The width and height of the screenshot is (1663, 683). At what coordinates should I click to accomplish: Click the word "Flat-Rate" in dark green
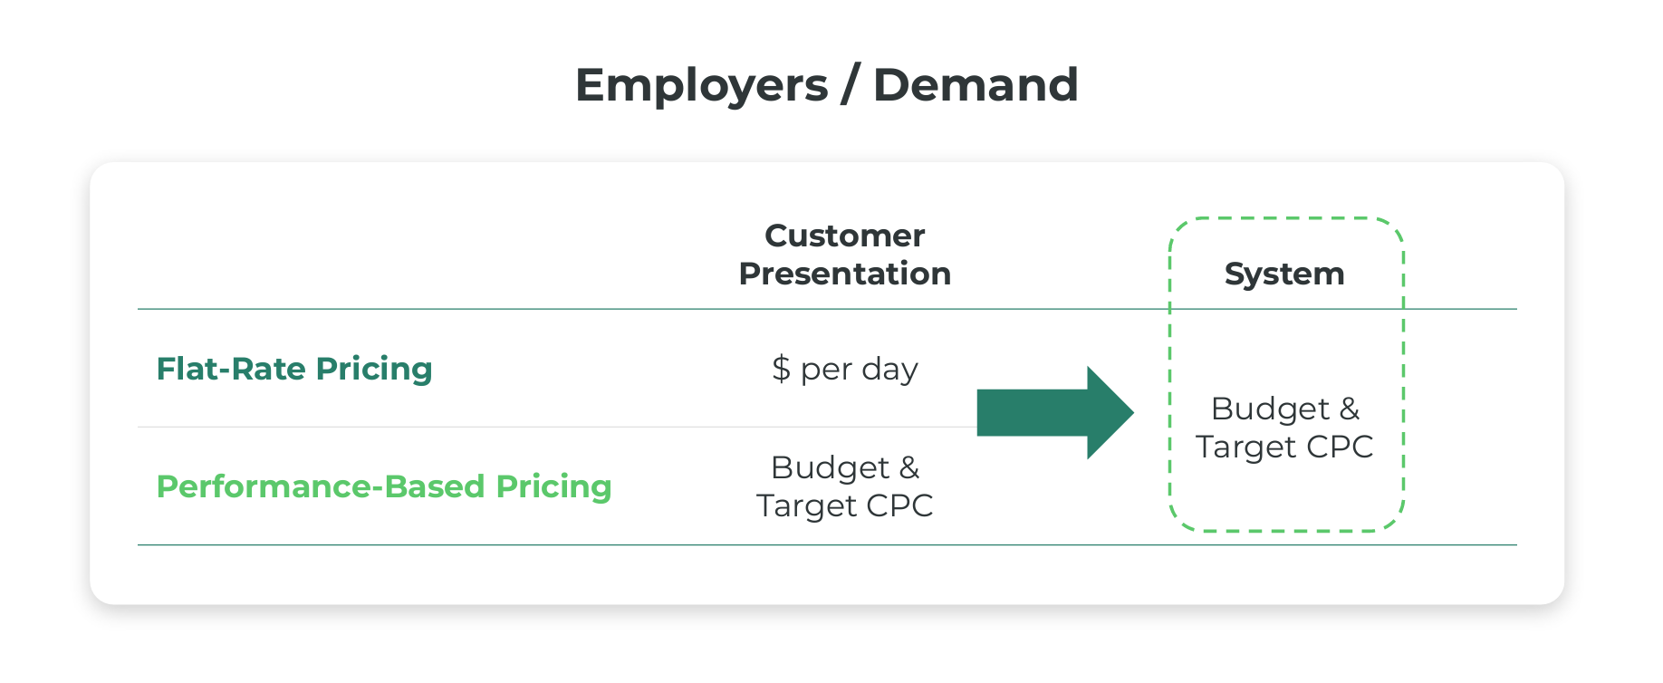tap(231, 369)
